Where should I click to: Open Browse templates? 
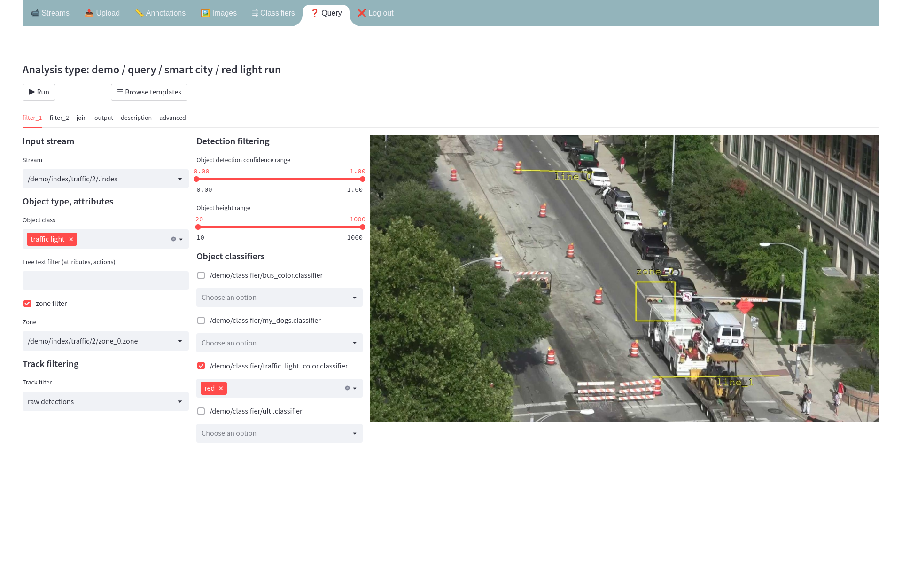149,92
